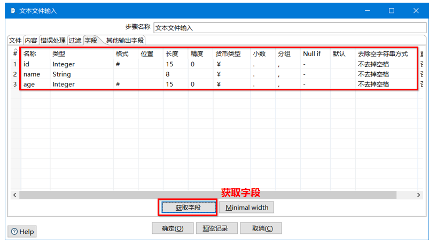Click the 获取字段 button
The image size is (437, 245).
(189, 208)
